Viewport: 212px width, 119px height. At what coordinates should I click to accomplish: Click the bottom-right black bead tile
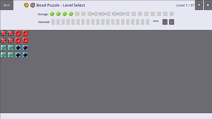25,55
